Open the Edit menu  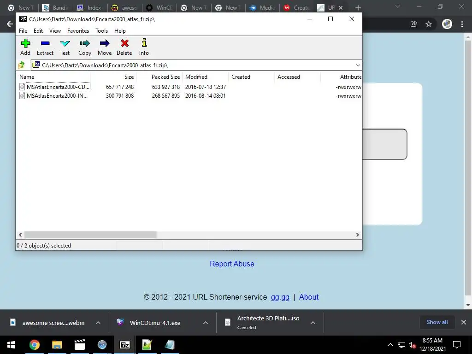pos(38,31)
